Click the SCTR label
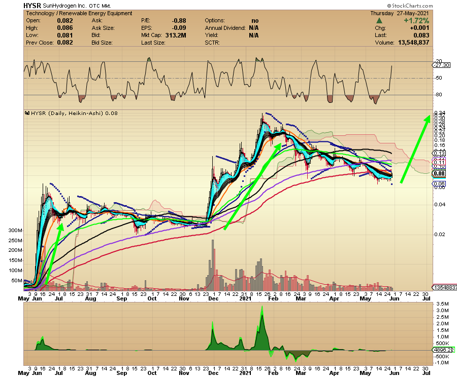This screenshot has width=457, height=378. pos(212,43)
